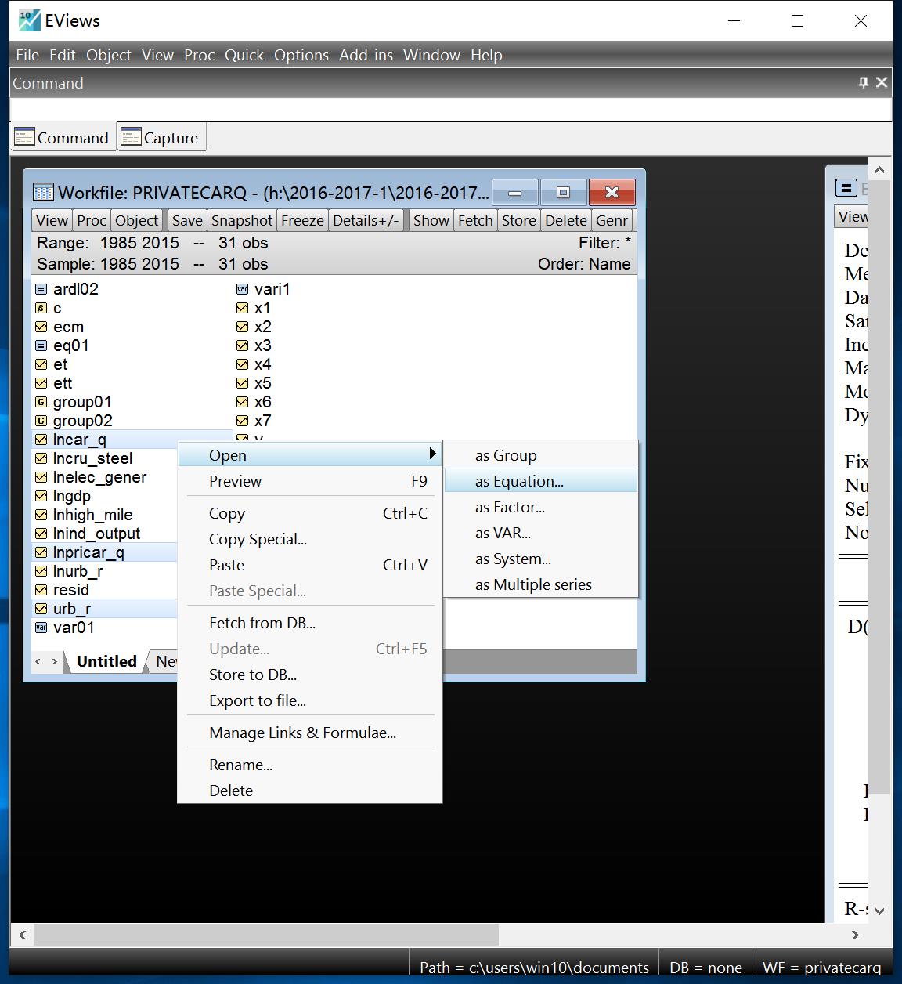Click the x1 series icon
This screenshot has height=984, width=902.
243,308
